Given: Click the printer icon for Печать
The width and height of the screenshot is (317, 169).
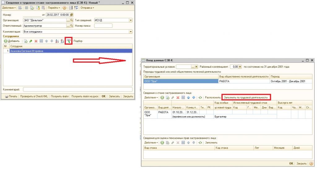Looking at the screenshot, I should pos(7,96).
